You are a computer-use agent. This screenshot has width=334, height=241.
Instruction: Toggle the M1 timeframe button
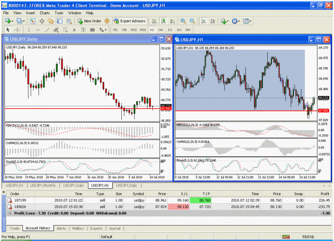point(115,30)
